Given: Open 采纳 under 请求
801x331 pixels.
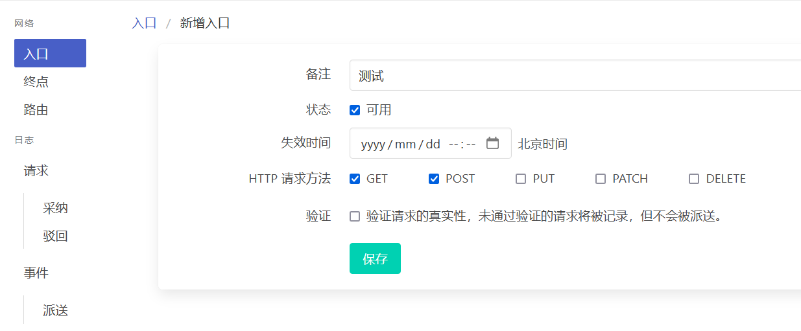Looking at the screenshot, I should pyautogui.click(x=55, y=208).
